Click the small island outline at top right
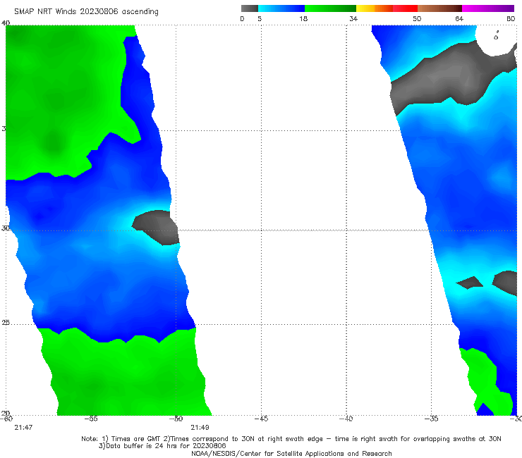Viewport: 522px width, 458px height. coord(496,36)
